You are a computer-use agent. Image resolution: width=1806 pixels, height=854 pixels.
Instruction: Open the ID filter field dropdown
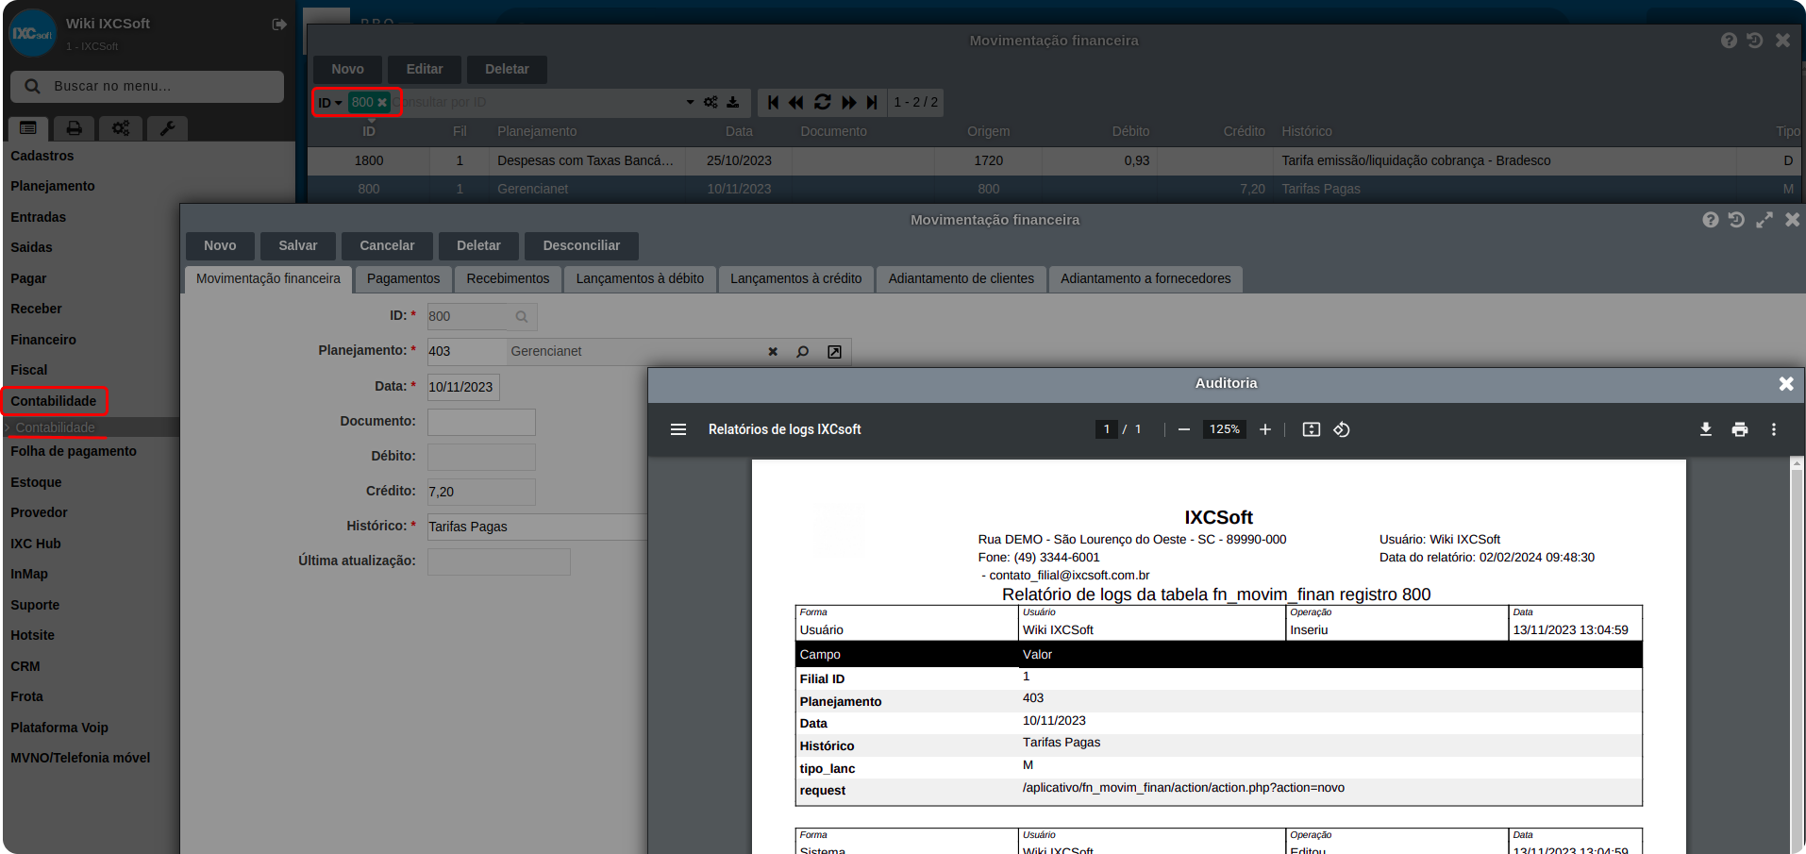(330, 102)
